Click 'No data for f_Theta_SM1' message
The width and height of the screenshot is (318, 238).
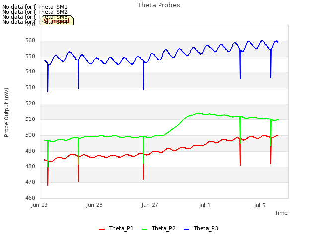pos(35,7)
